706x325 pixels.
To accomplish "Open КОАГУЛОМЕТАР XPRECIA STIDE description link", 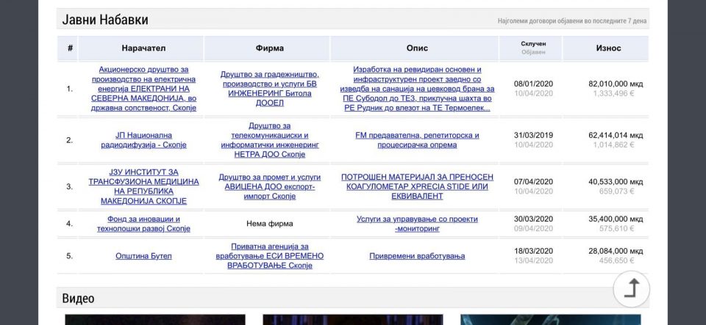I will (417, 186).
